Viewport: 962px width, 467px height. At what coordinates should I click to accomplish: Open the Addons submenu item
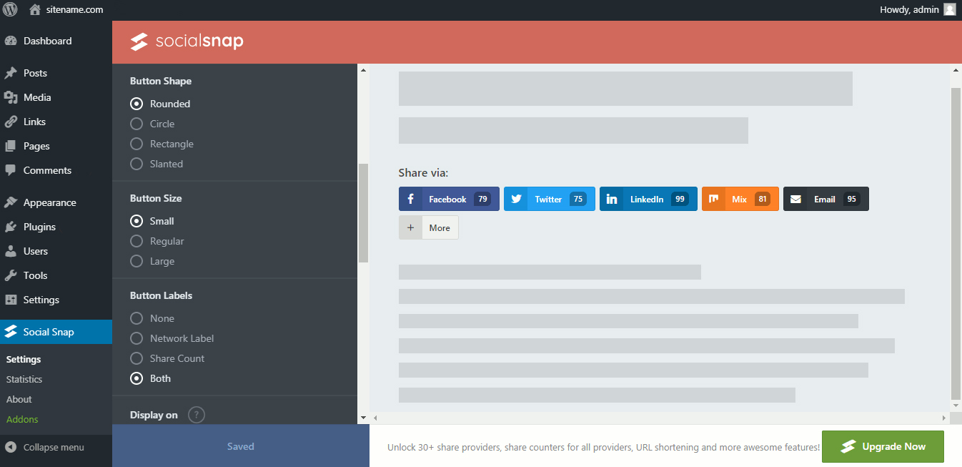click(x=22, y=419)
